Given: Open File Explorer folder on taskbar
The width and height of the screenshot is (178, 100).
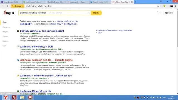Looking at the screenshot, I should [22, 97].
